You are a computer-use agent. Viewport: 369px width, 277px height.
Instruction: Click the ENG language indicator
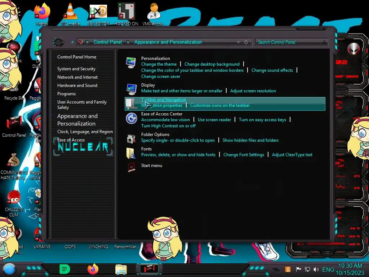tap(328, 269)
